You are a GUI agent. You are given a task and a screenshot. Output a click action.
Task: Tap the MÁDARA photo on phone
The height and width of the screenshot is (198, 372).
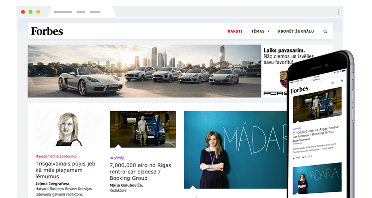tap(317, 179)
